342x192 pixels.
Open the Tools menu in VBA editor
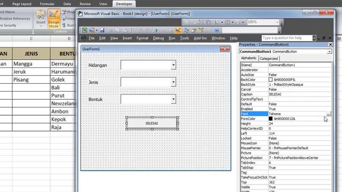(184, 38)
